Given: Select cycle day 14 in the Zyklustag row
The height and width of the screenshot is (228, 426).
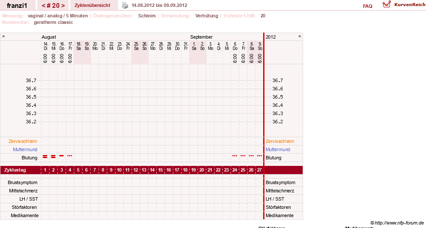Looking at the screenshot, I should tap(152, 170).
